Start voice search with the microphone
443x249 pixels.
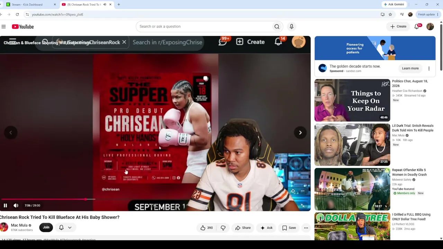click(291, 27)
